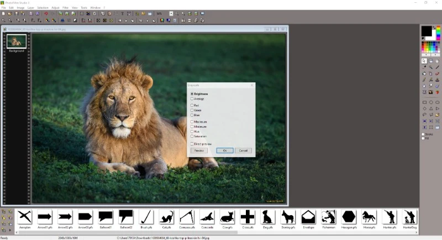Tick the Stroke checkbox in tool palette
Image resolution: width=442 pixels, height=240 pixels.
[423, 134]
